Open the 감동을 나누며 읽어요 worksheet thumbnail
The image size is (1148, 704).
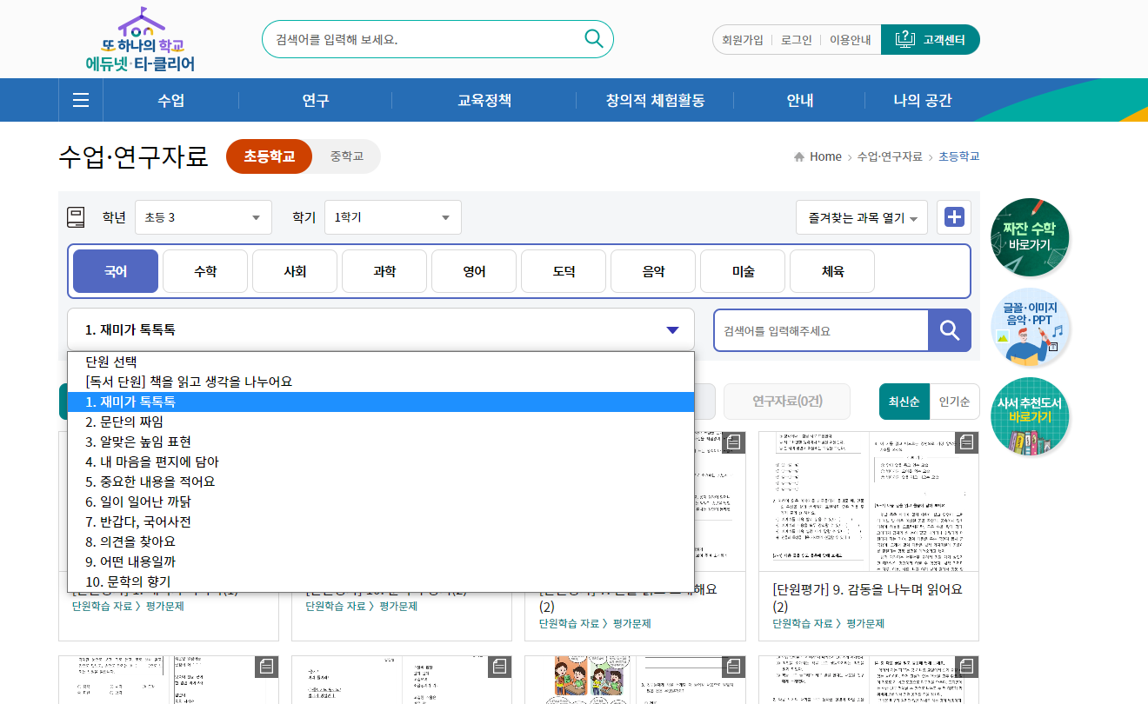869,501
